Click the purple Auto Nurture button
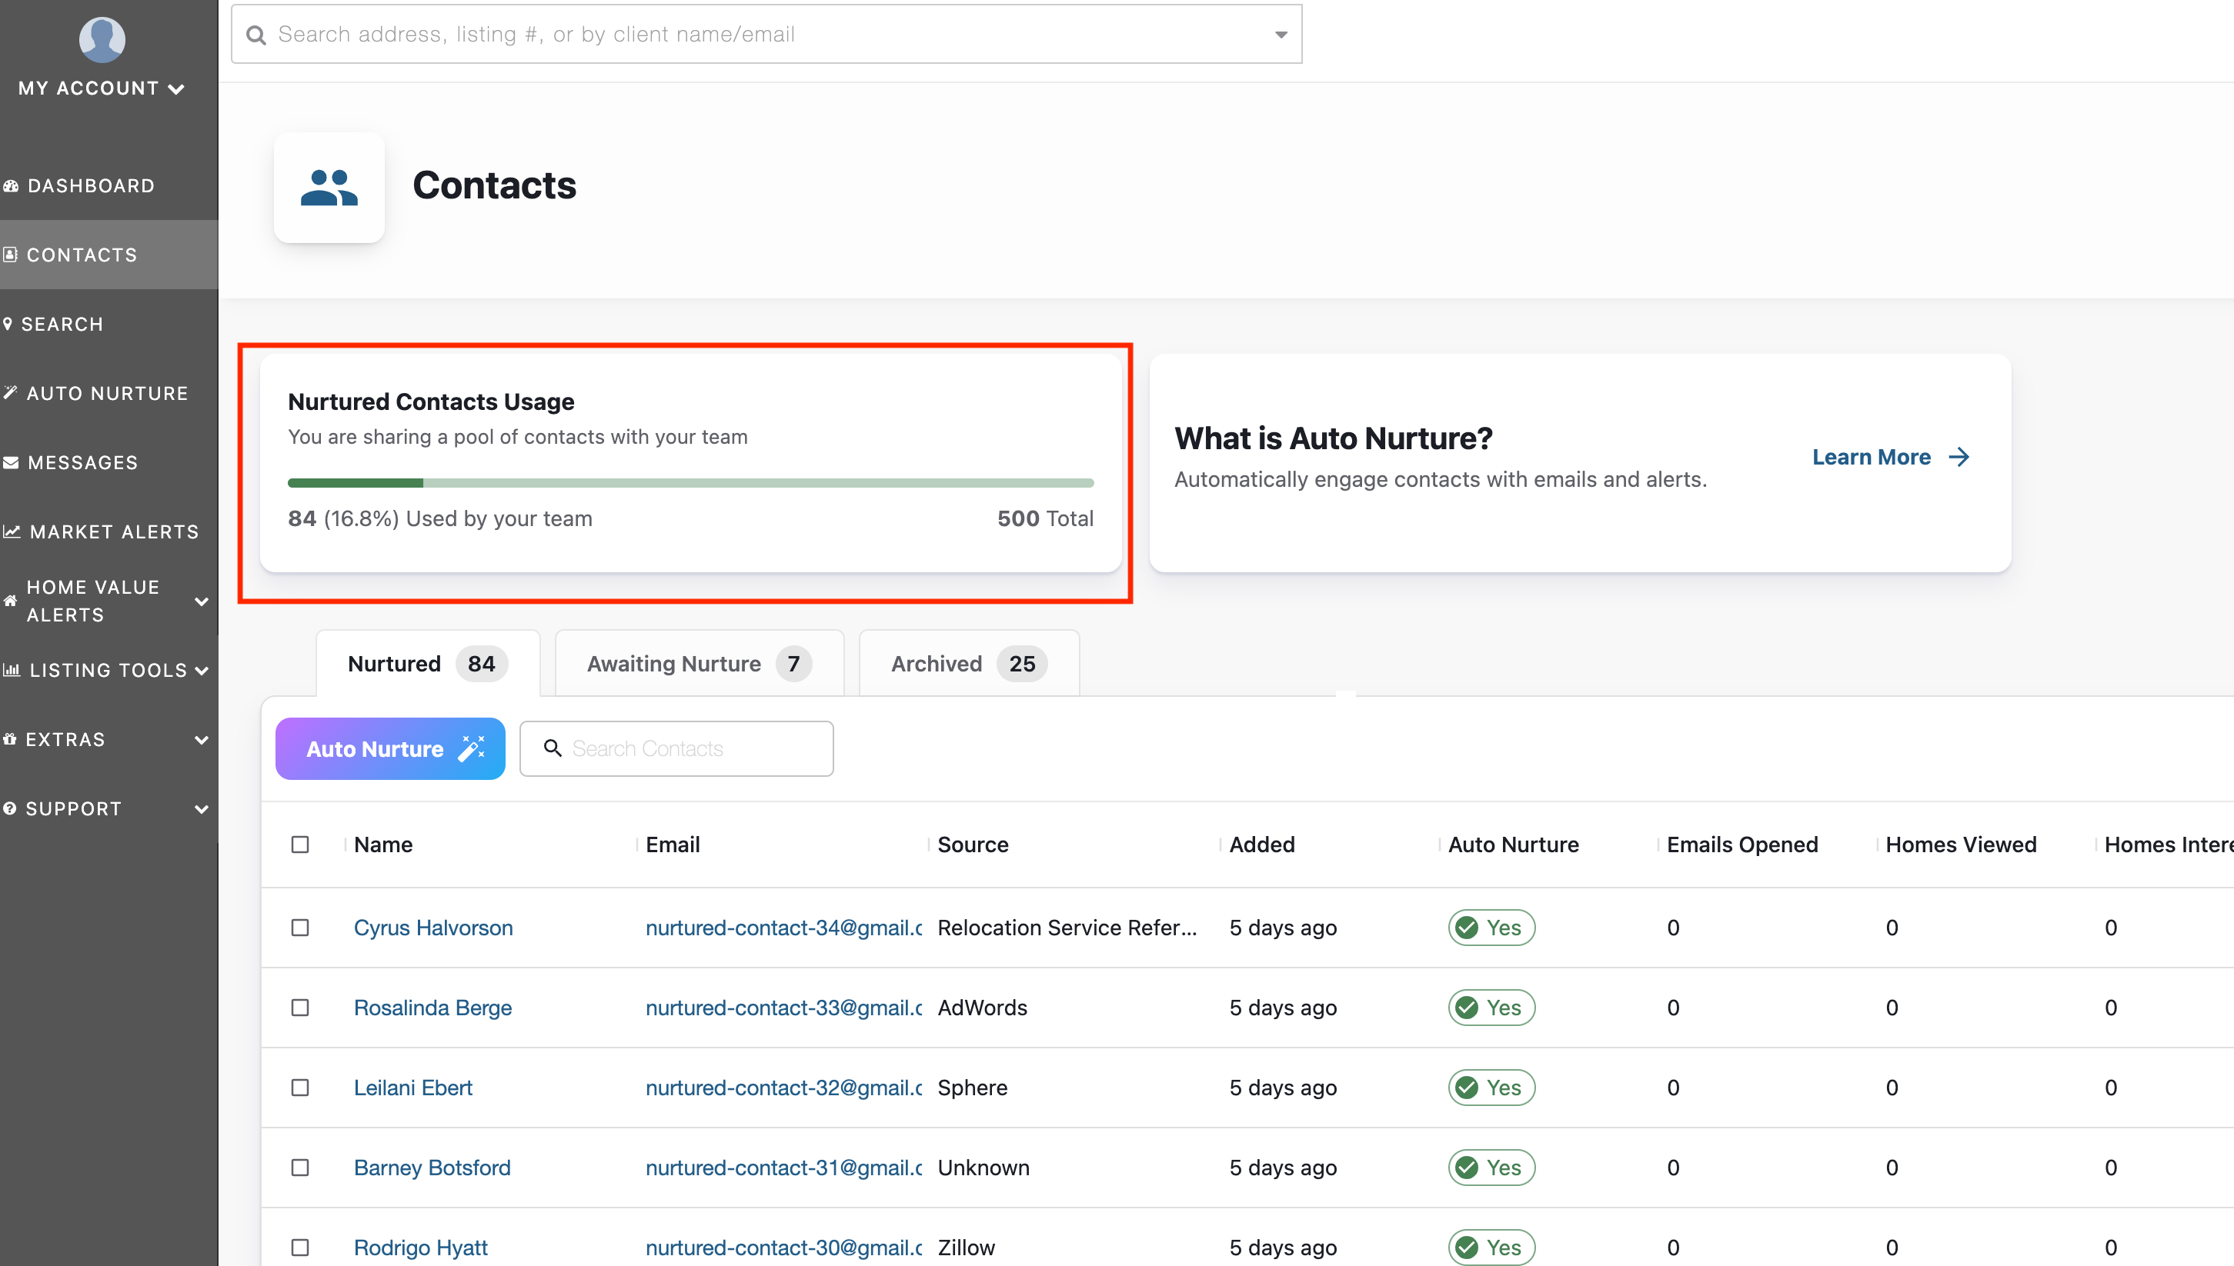Screen dimensions: 2234x1266 pos(391,748)
